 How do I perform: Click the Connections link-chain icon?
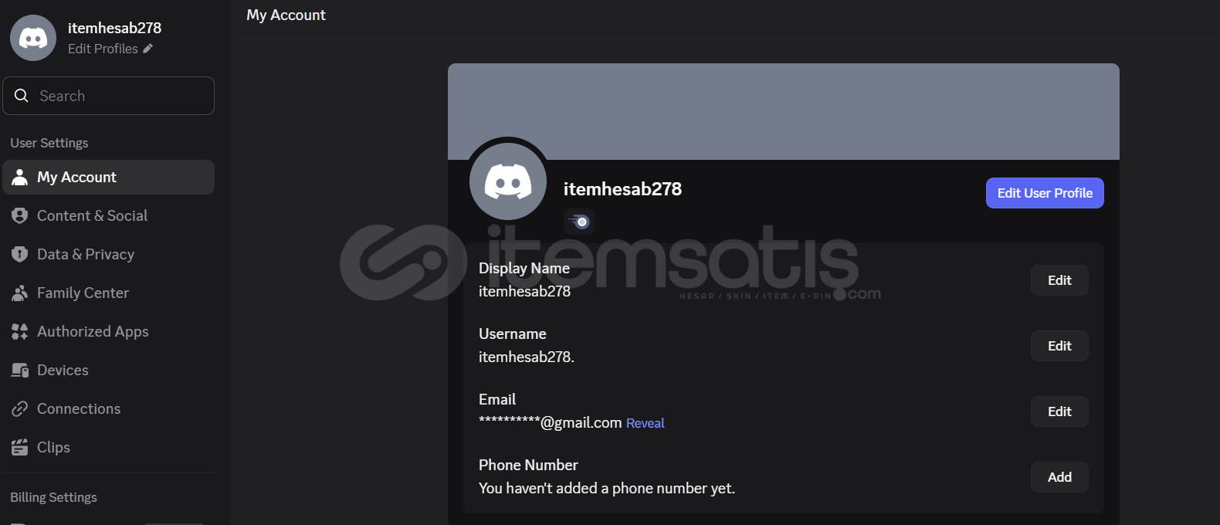click(20, 408)
